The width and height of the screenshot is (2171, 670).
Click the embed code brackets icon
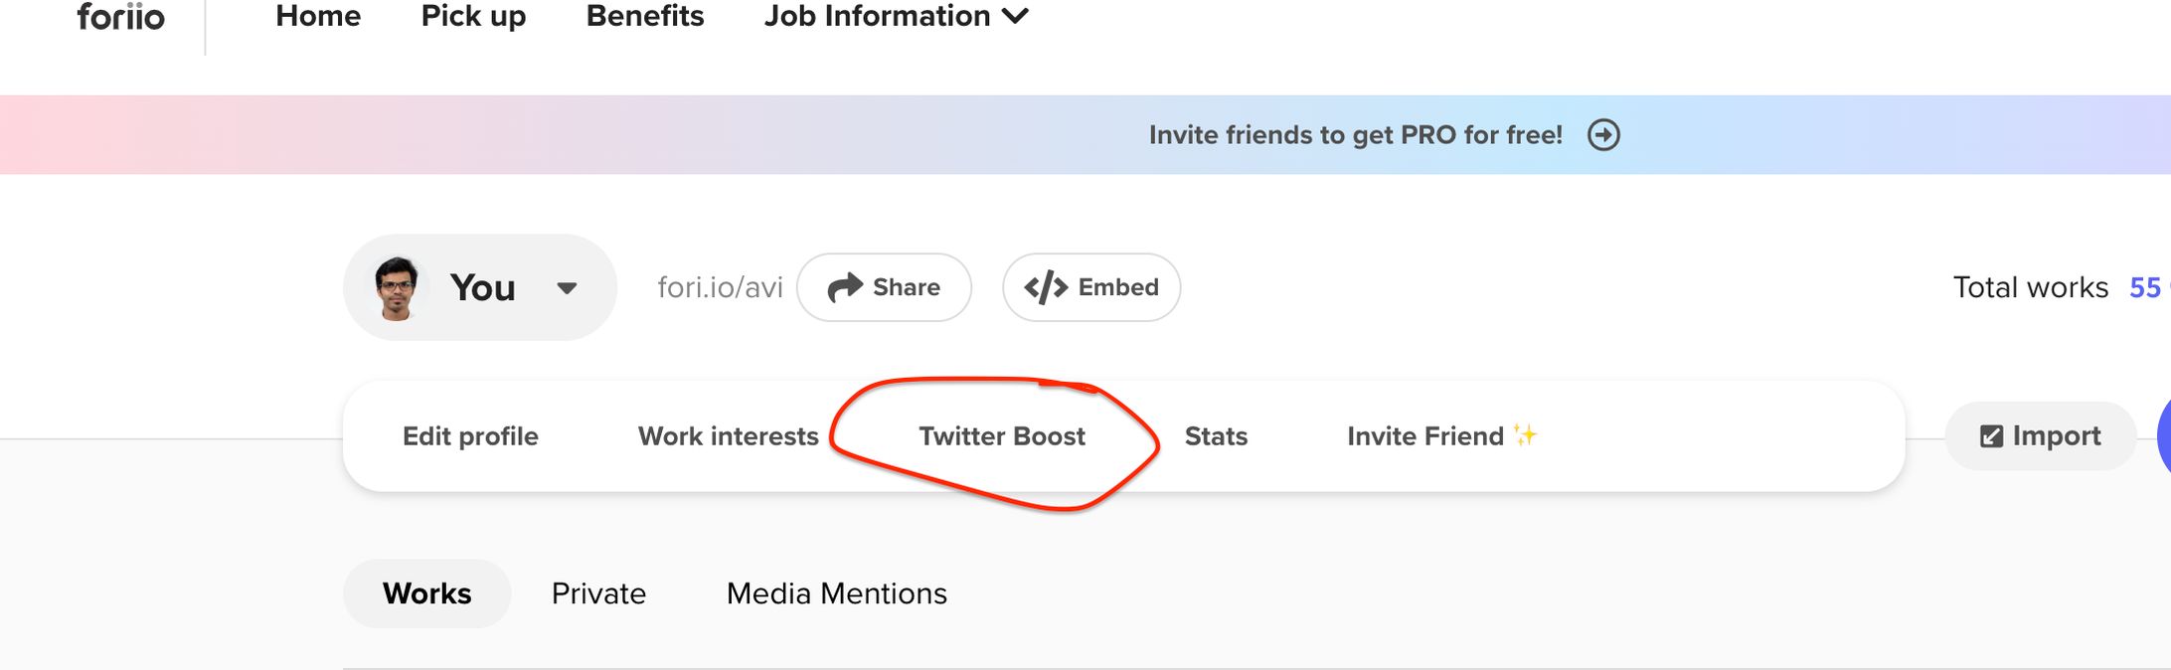pos(1046,287)
